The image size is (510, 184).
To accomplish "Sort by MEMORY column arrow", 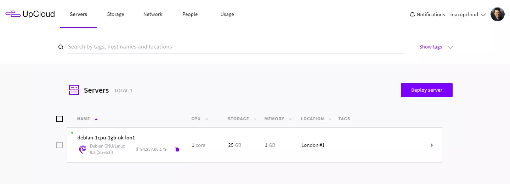I will click(x=290, y=119).
